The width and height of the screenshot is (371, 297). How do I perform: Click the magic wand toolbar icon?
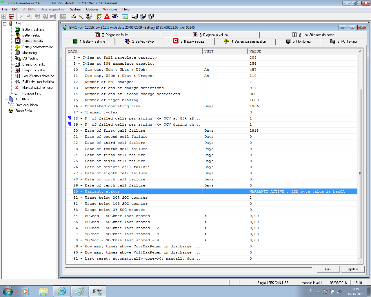[x=81, y=17]
